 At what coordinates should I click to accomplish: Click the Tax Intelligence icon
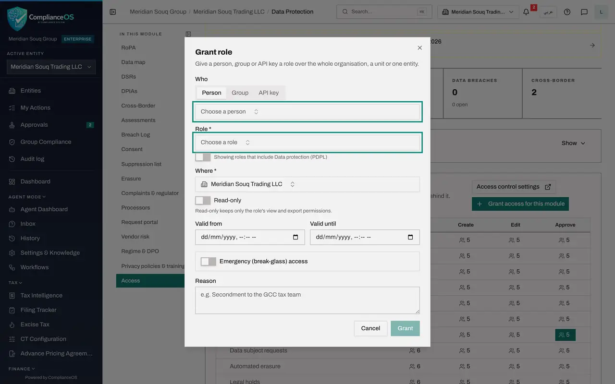pyautogui.click(x=12, y=296)
